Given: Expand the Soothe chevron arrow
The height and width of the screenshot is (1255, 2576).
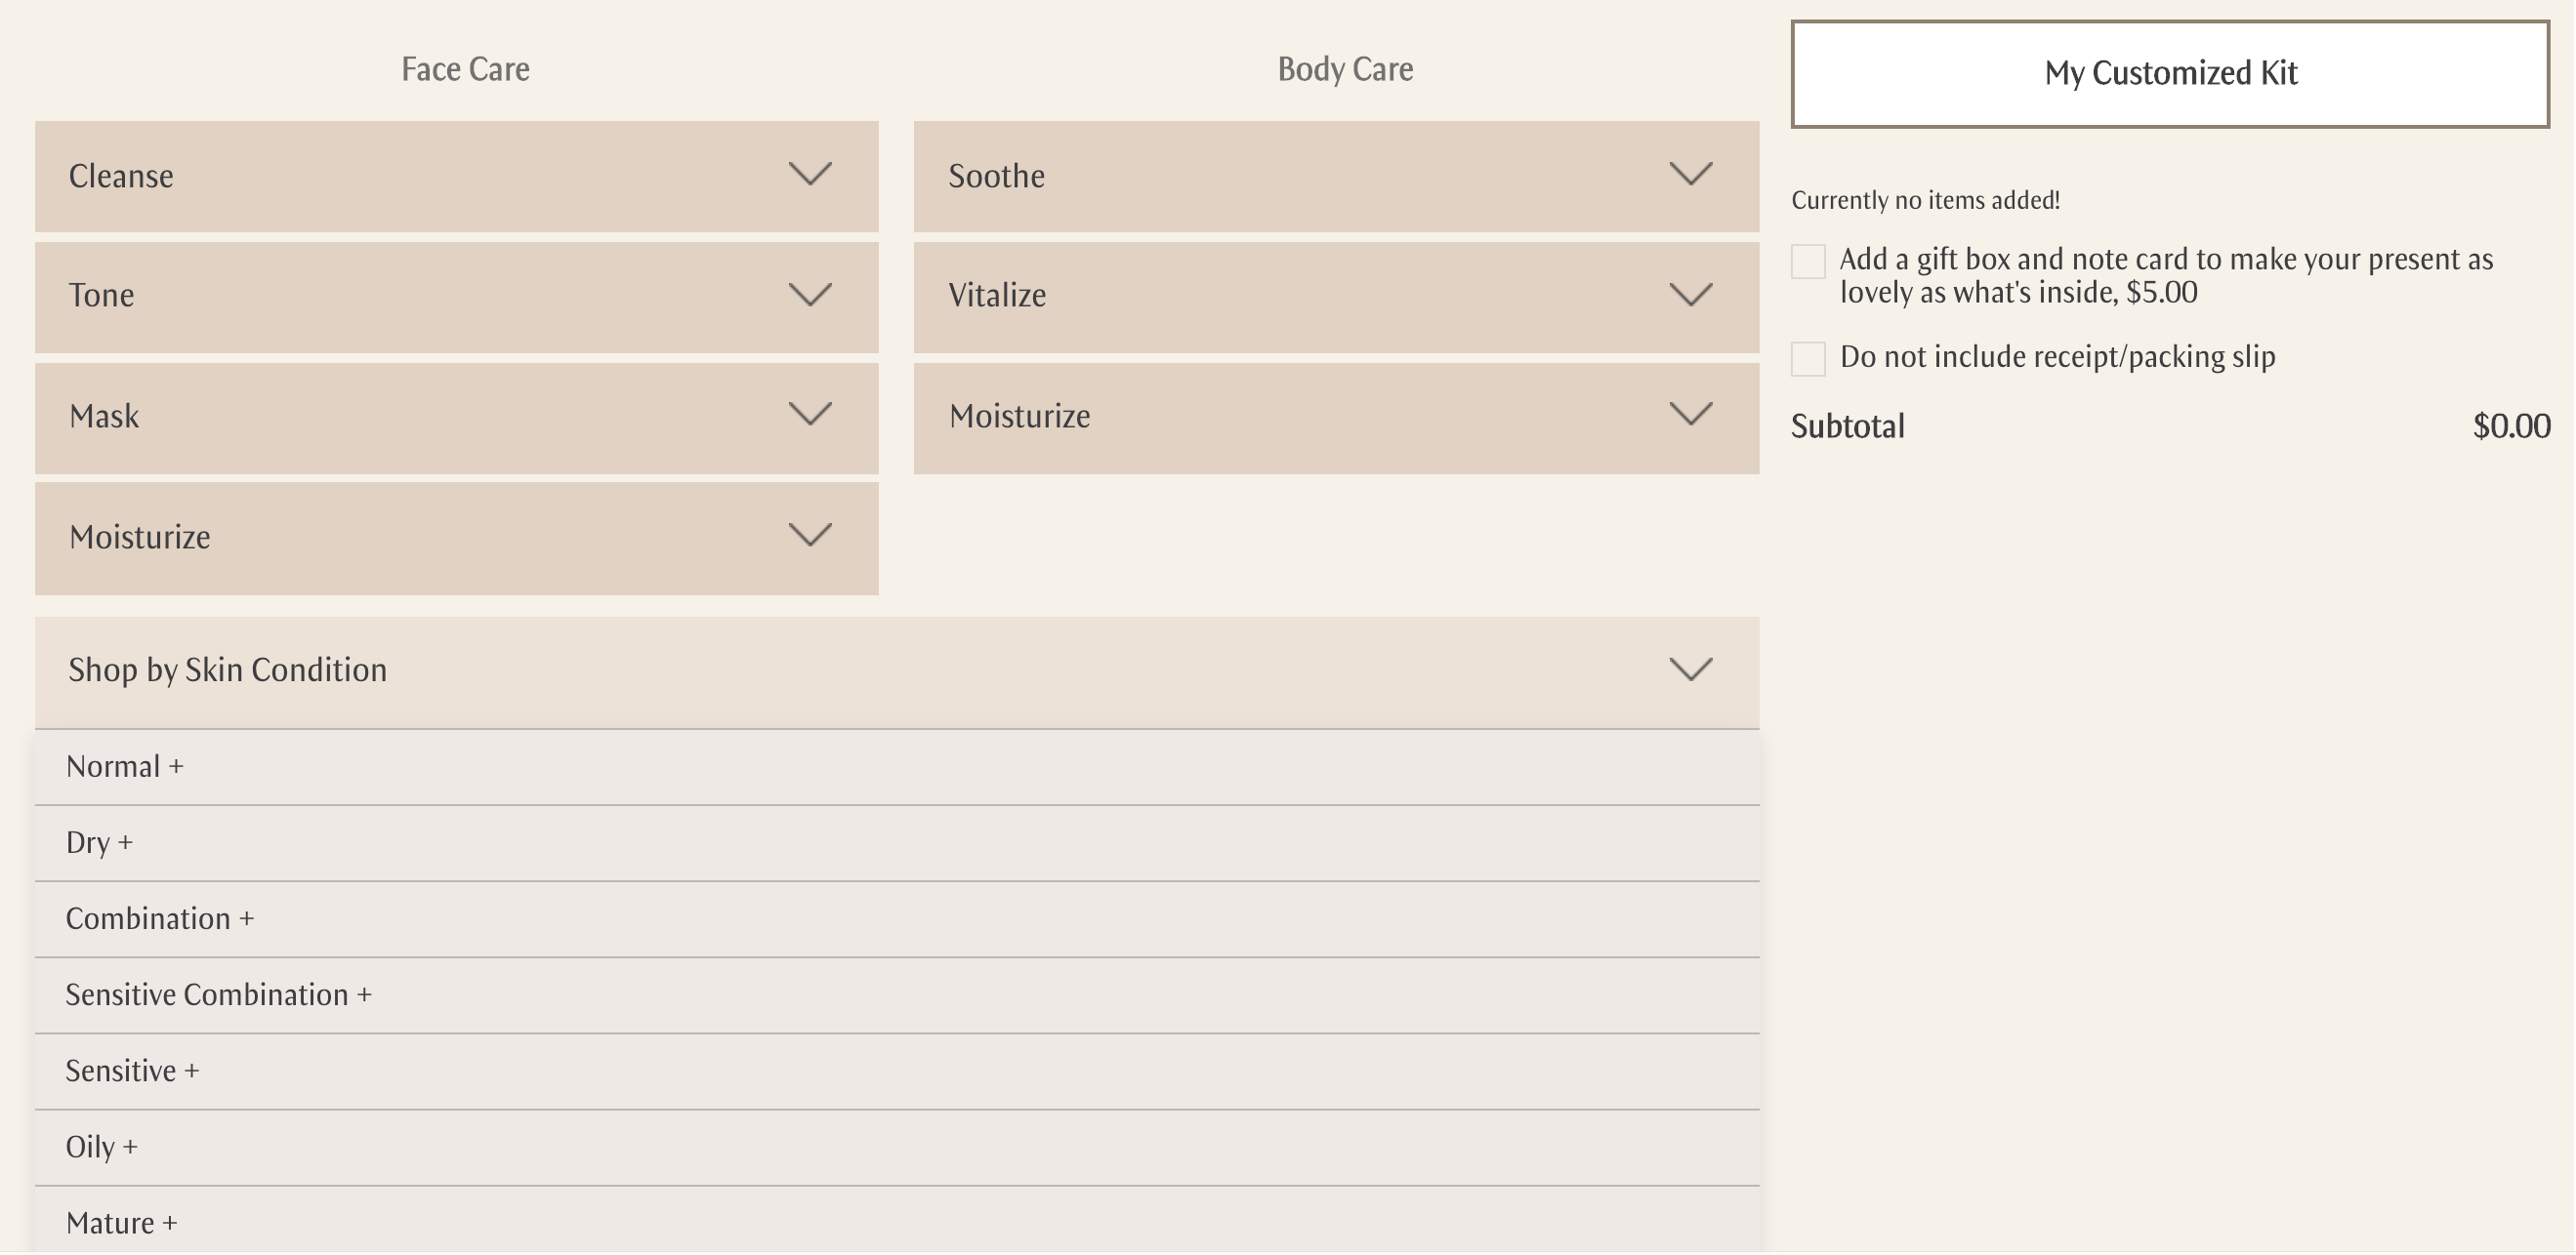Looking at the screenshot, I should [x=1691, y=174].
